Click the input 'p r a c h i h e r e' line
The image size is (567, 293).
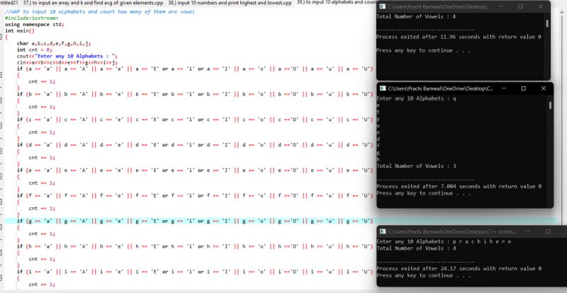pos(444,241)
